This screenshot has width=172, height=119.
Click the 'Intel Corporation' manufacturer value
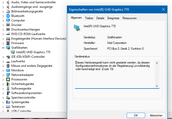coord(117,43)
